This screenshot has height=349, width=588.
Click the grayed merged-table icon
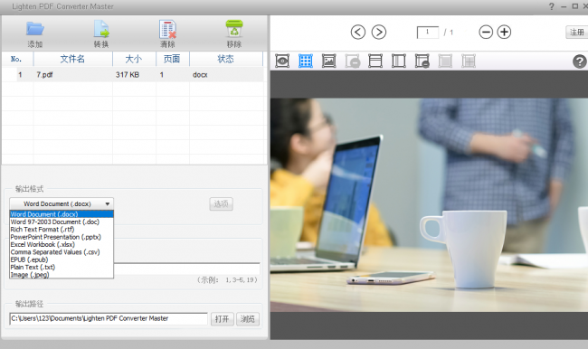[x=469, y=61]
